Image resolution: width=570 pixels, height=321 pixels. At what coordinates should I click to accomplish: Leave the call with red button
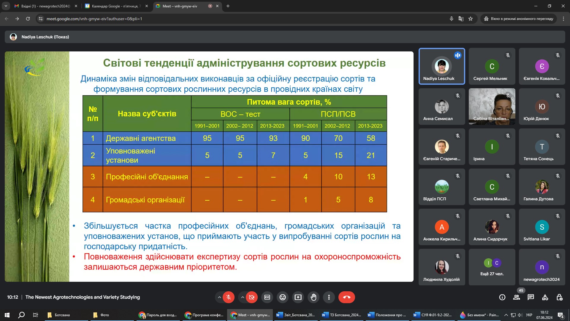tap(347, 297)
